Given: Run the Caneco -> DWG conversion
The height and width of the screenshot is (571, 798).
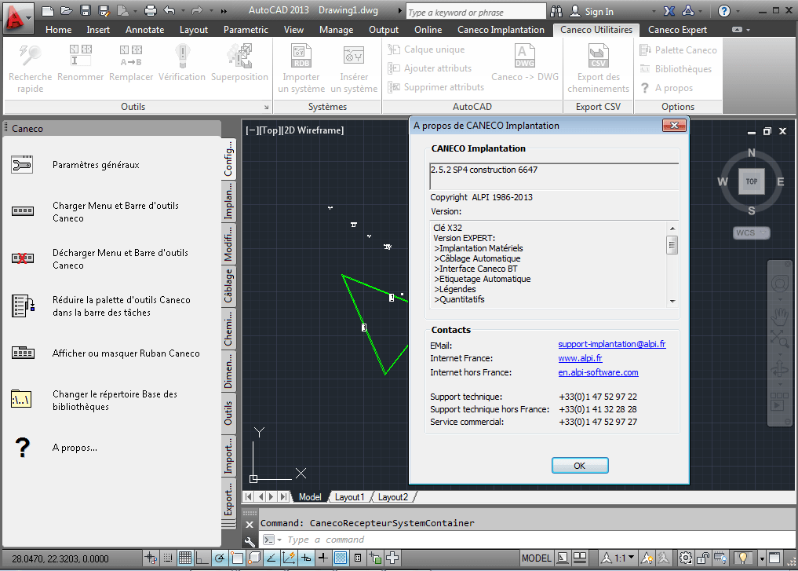Looking at the screenshot, I should pyautogui.click(x=525, y=64).
